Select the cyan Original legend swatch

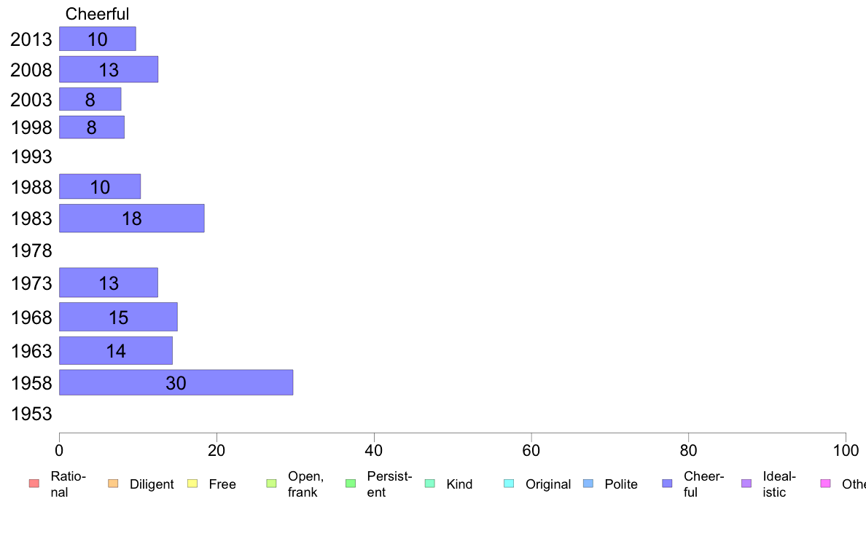[x=510, y=484]
